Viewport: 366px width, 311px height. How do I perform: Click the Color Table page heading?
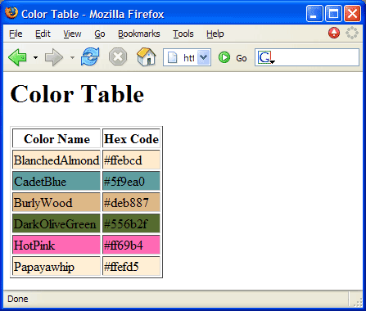(77, 93)
